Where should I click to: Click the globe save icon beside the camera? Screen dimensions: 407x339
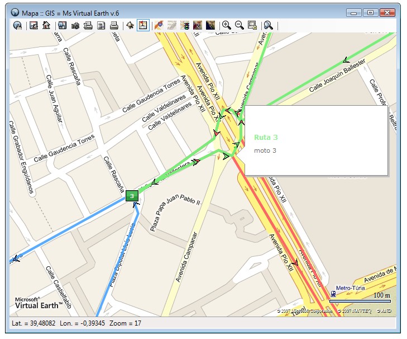tap(62, 25)
